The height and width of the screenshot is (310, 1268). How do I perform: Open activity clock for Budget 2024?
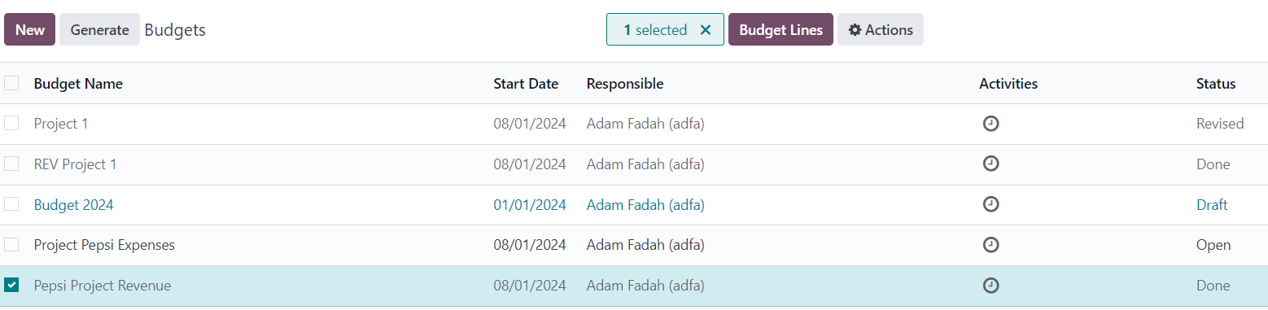pyautogui.click(x=990, y=204)
